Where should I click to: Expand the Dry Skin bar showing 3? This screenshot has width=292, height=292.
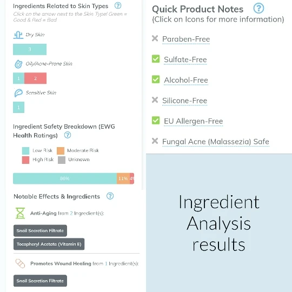click(30, 49)
